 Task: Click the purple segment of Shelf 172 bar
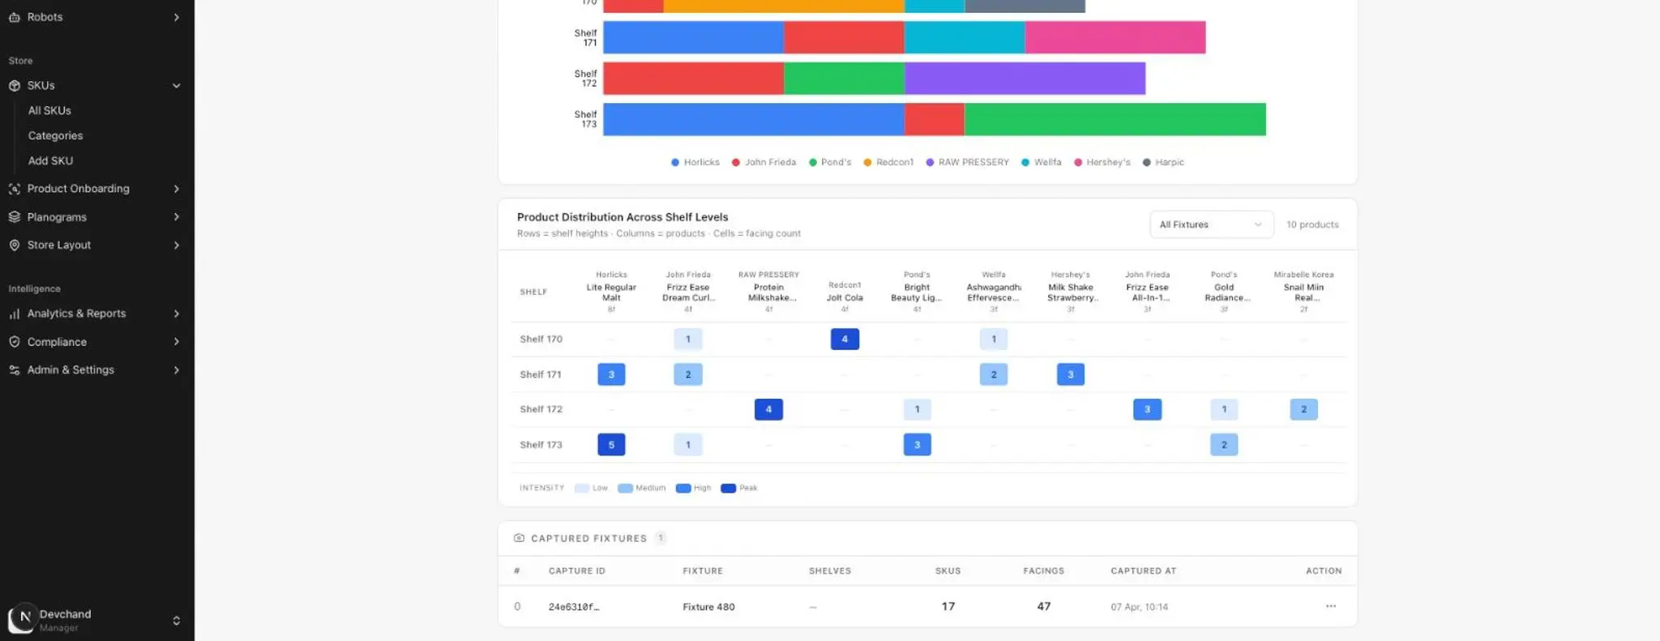(x=1025, y=79)
